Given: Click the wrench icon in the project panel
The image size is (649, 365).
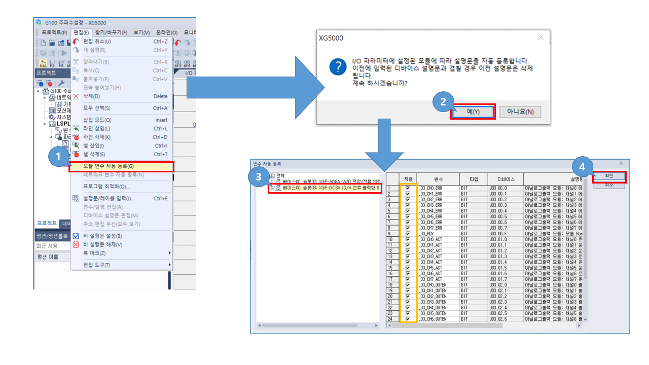Looking at the screenshot, I should click(61, 83).
